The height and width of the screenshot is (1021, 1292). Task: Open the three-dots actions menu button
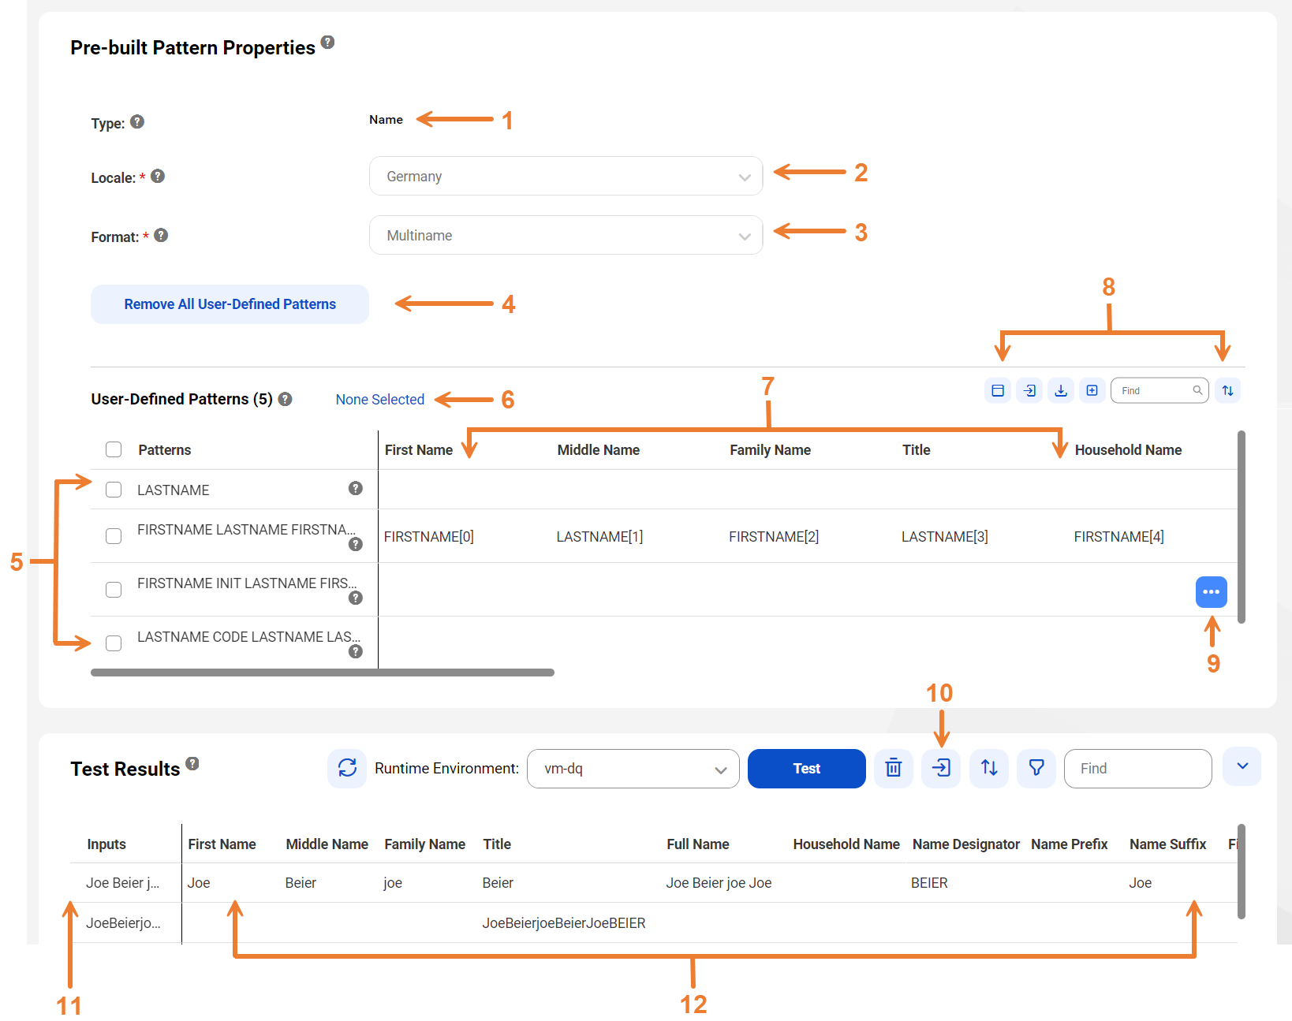coord(1212,592)
